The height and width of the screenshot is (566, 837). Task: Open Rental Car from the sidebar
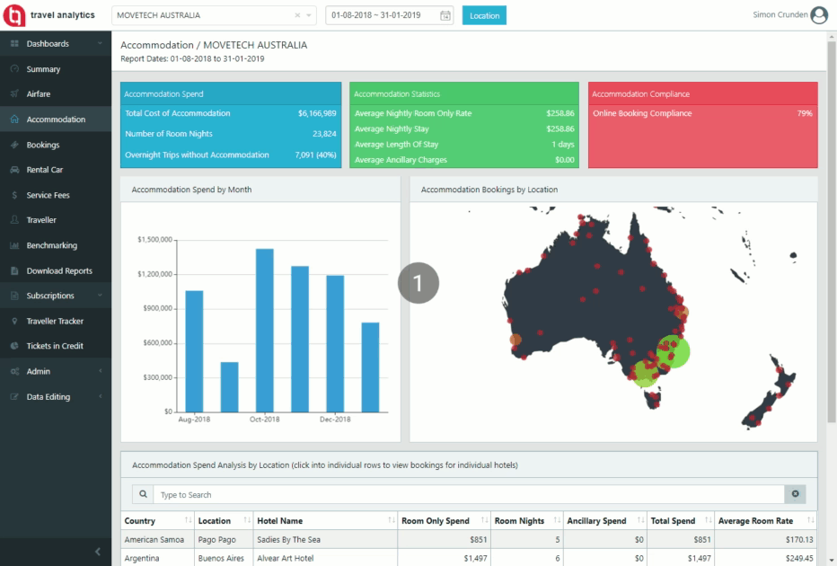pyautogui.click(x=45, y=170)
